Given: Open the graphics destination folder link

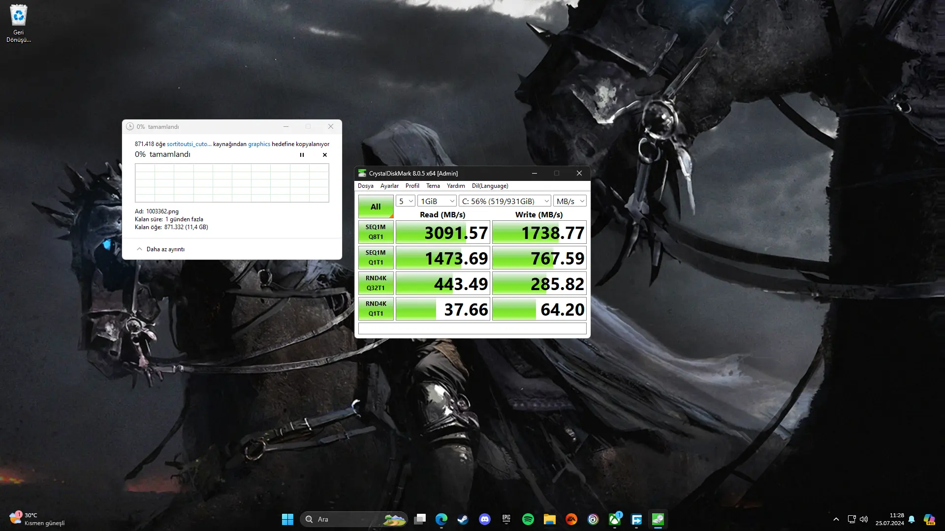Looking at the screenshot, I should pos(259,144).
